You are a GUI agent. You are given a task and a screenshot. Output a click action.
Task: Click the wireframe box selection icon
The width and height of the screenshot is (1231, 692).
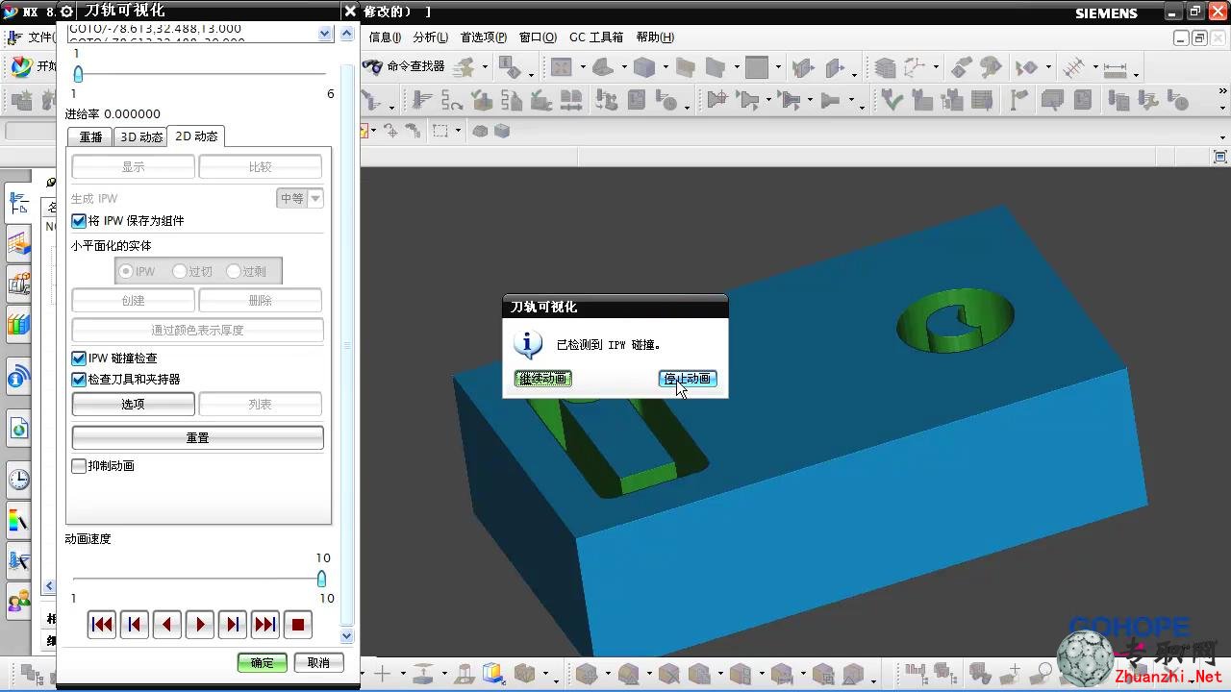440,131
